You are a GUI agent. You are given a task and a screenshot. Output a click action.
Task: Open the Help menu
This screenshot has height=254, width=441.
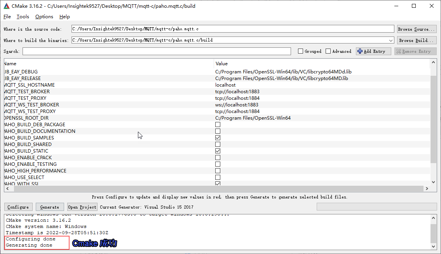[64, 17]
